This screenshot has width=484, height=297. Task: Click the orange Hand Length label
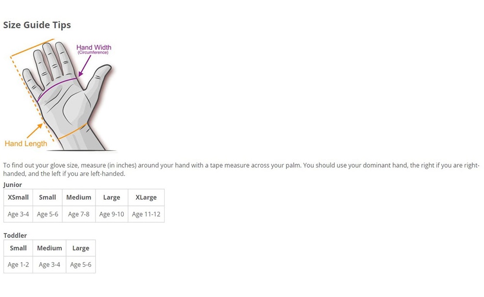click(x=26, y=143)
